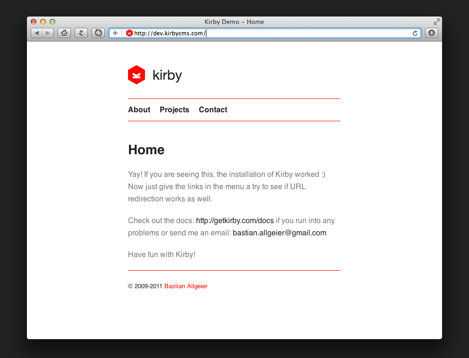Go forward with the browser forward arrow
The height and width of the screenshot is (358, 469).
(48, 33)
